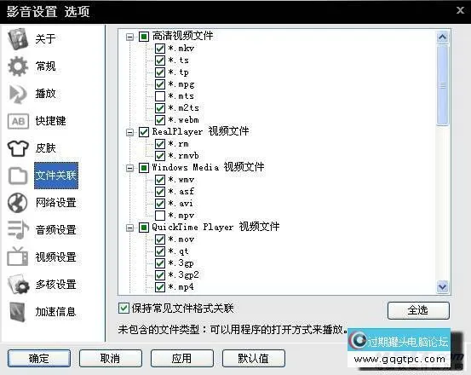471x375 pixels.
Task: Open the 皮肤 page
Action: (46, 148)
